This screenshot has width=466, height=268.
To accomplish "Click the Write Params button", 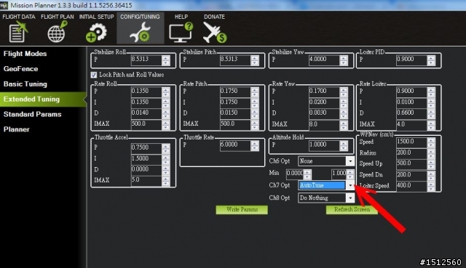I will click(x=242, y=210).
